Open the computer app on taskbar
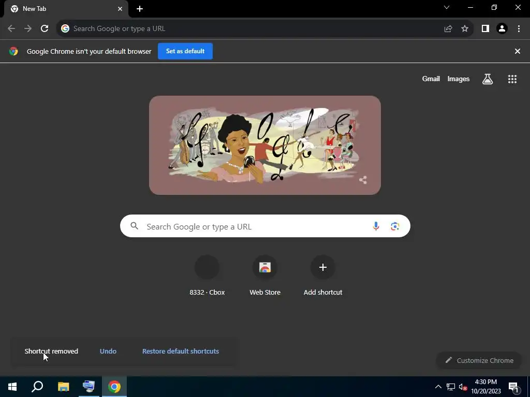530x397 pixels. click(89, 387)
